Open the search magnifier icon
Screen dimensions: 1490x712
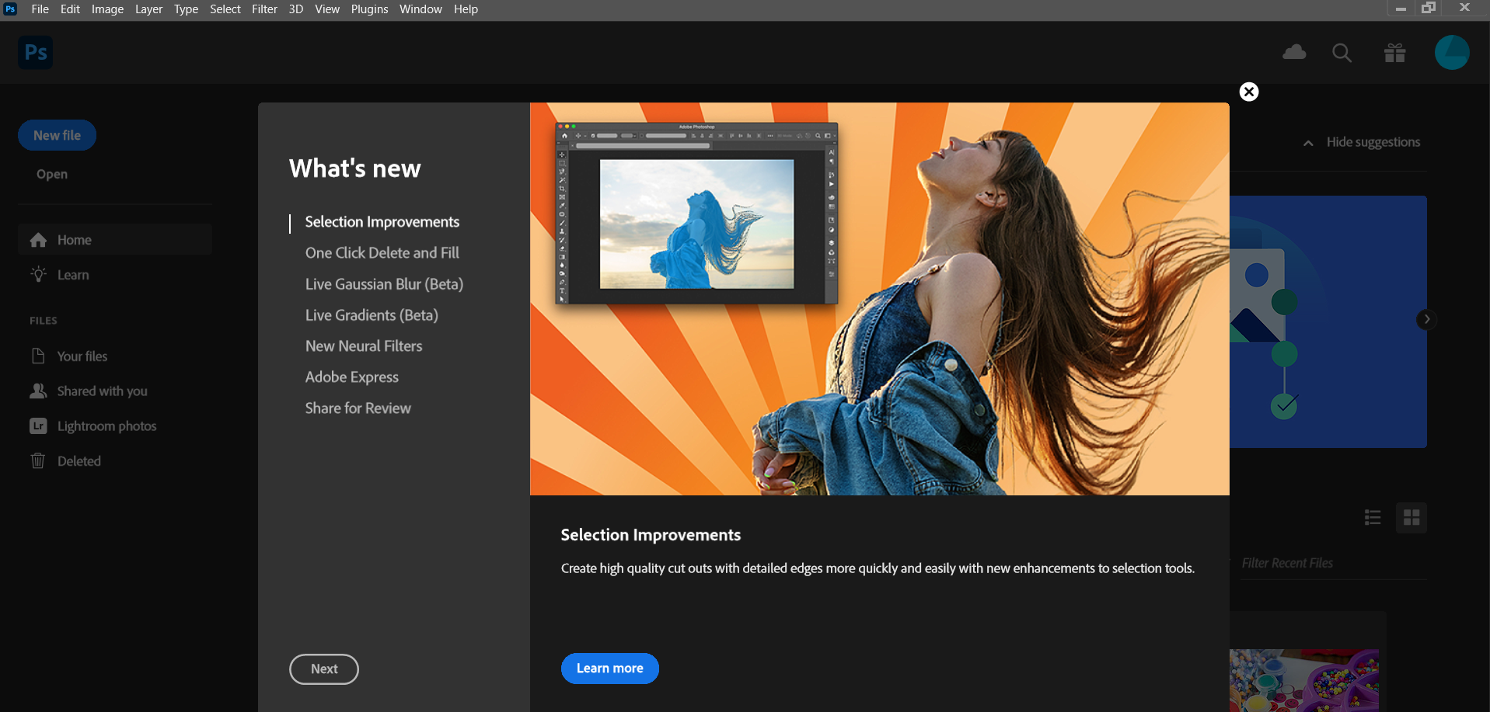pos(1342,53)
